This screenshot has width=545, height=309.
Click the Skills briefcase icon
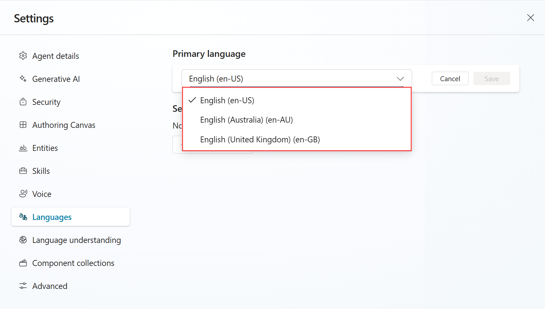pyautogui.click(x=23, y=171)
